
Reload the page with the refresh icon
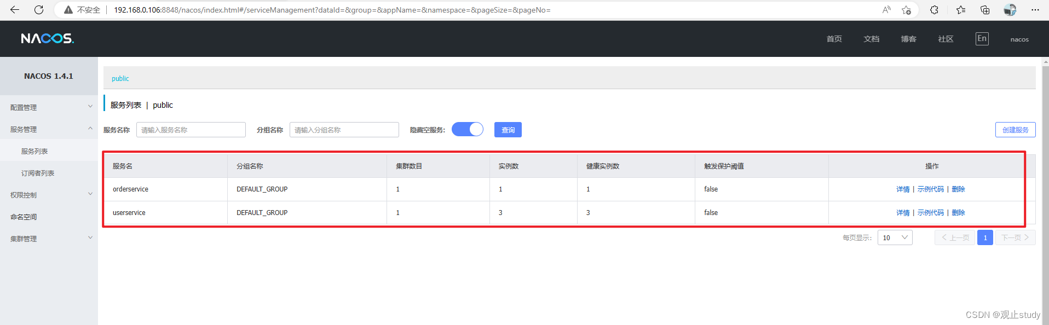[x=39, y=10]
